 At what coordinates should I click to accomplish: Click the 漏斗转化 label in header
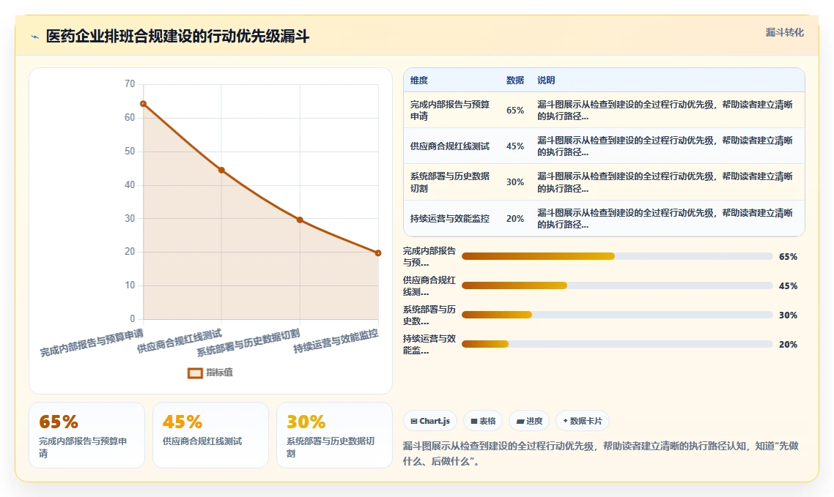pos(785,32)
